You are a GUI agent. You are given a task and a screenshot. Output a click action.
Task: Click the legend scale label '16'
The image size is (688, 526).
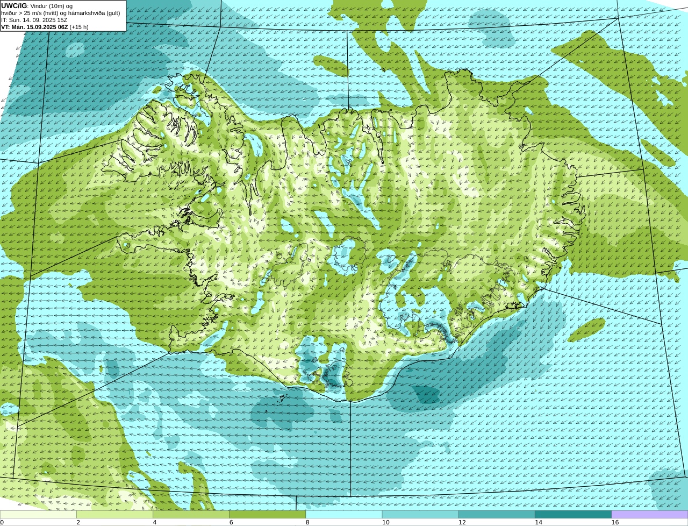(615, 522)
